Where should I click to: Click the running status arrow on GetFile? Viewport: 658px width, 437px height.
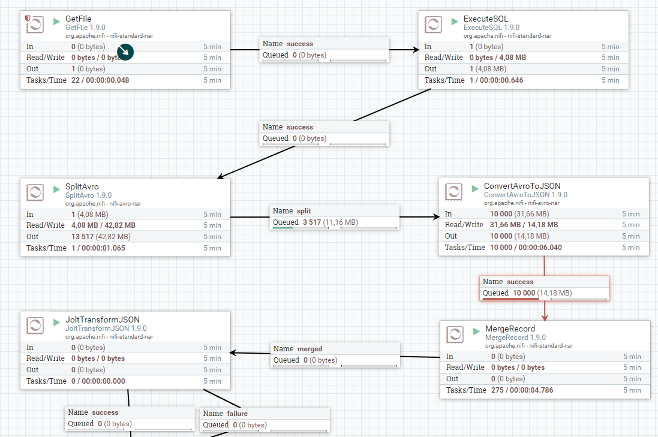[57, 21]
